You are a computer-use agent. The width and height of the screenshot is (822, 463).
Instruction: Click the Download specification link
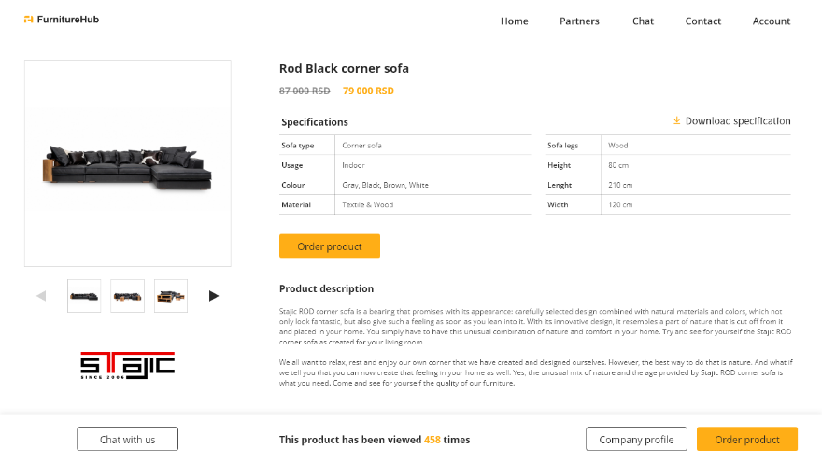click(737, 121)
